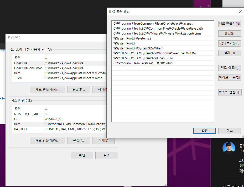244x187 pixels.
Task: Click 위로 이동(U) move up button
Action: 229,68
